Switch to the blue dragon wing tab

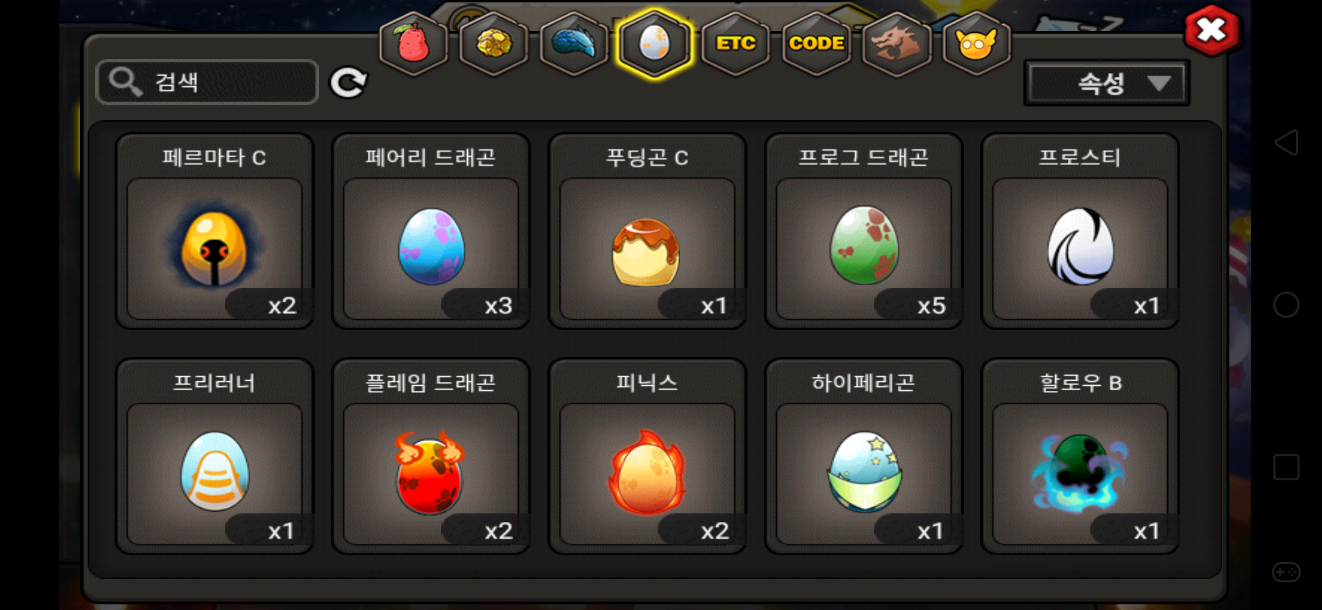tap(574, 43)
